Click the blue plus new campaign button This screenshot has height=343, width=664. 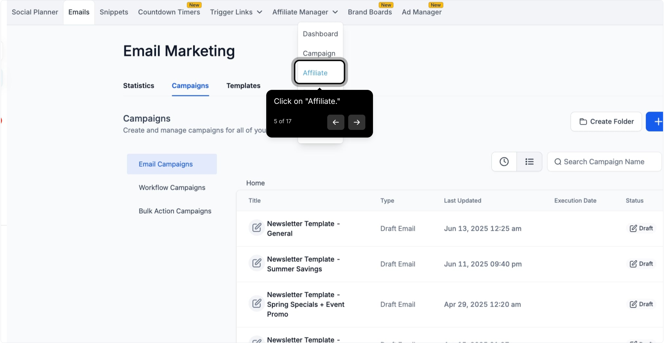pos(655,122)
